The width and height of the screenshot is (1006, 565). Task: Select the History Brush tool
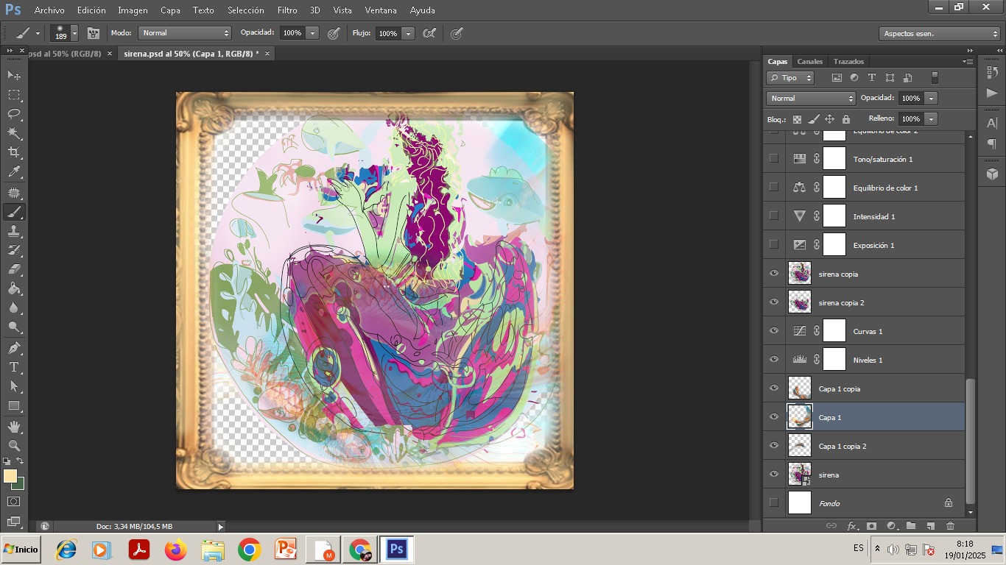14,250
